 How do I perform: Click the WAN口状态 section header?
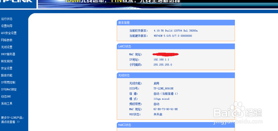176,125
